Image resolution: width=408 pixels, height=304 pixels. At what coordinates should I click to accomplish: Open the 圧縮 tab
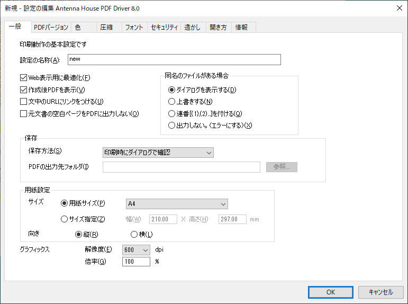point(110,28)
